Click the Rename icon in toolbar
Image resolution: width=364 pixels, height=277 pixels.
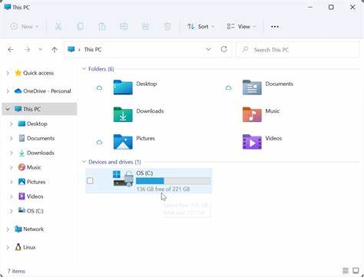[x=124, y=26]
